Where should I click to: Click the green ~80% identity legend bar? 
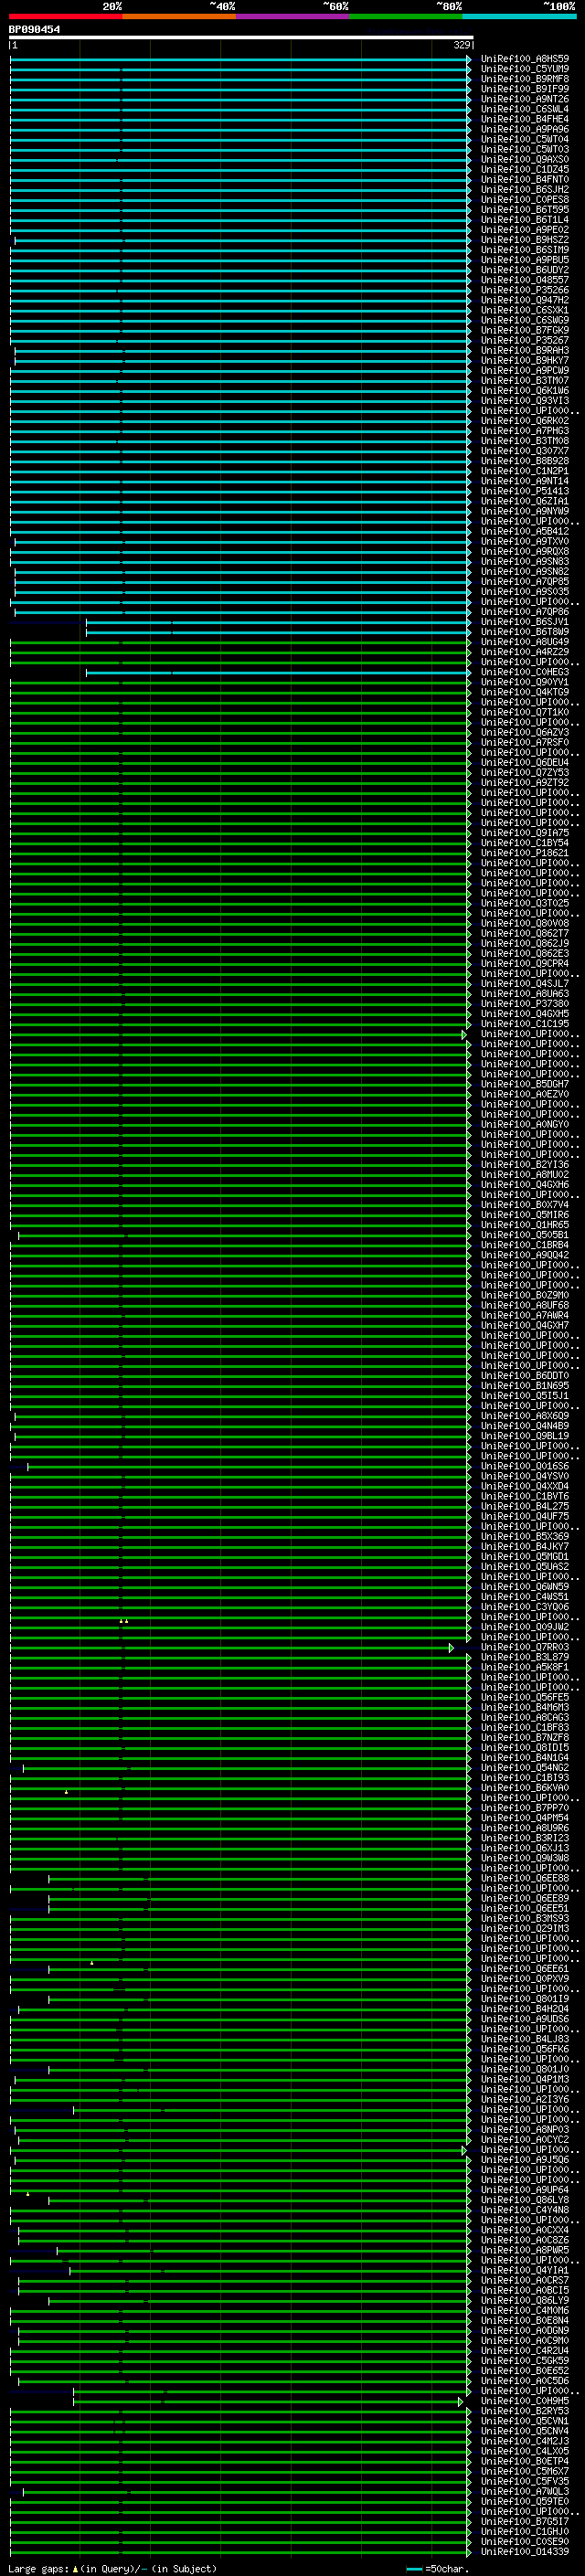405,16
